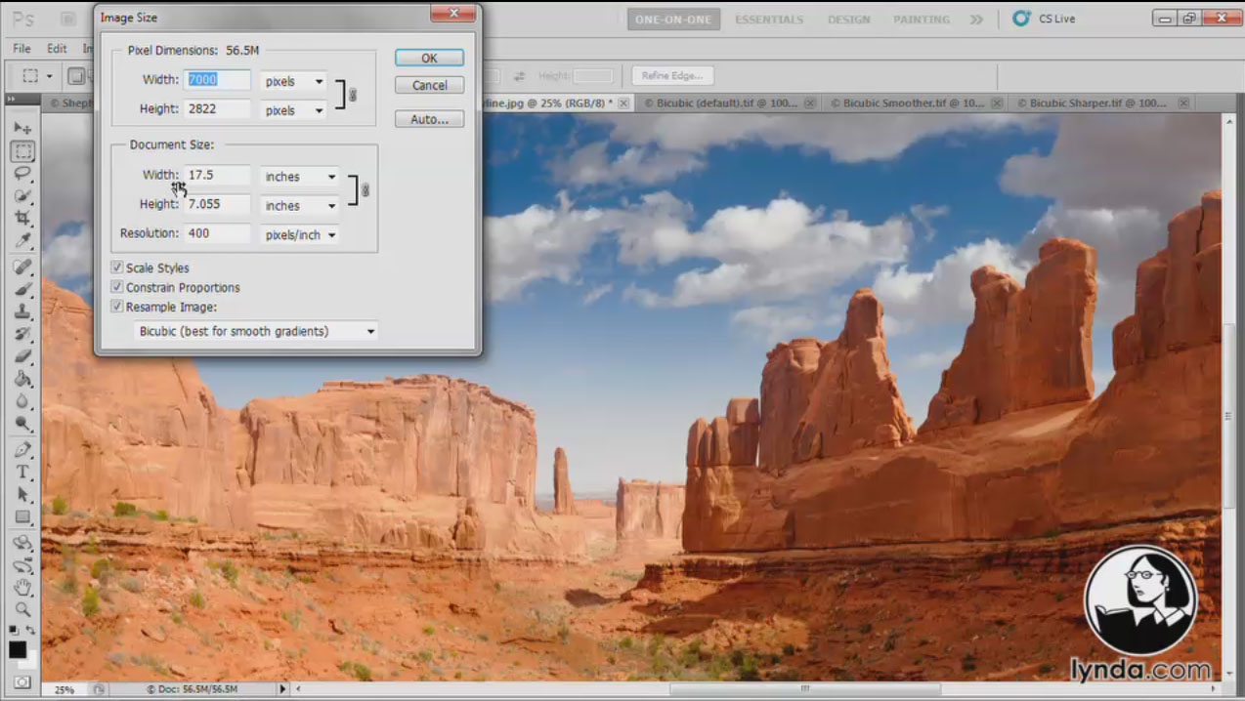Select the Clone Stamp tool
This screenshot has width=1245, height=701.
point(21,312)
